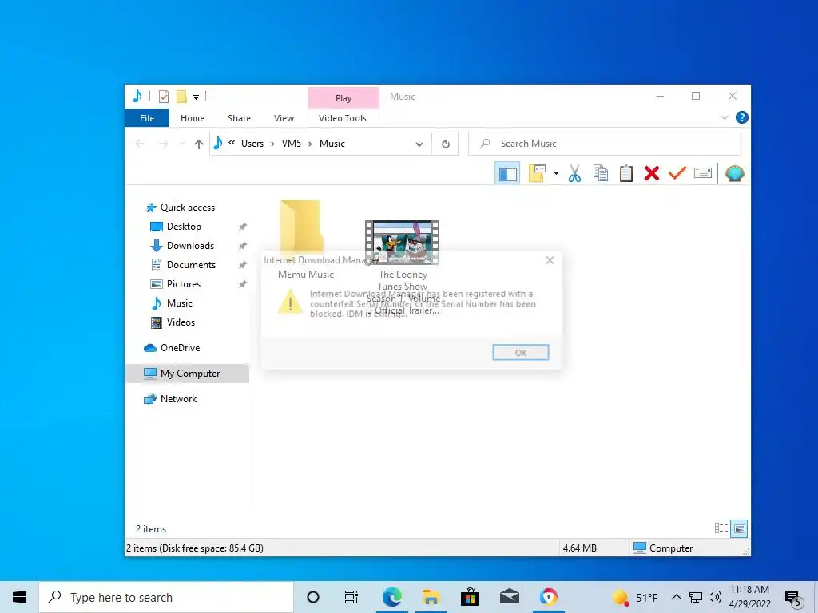Image resolution: width=818 pixels, height=613 pixels.
Task: Launch Microsoft Edge from the taskbar
Action: (x=391, y=597)
